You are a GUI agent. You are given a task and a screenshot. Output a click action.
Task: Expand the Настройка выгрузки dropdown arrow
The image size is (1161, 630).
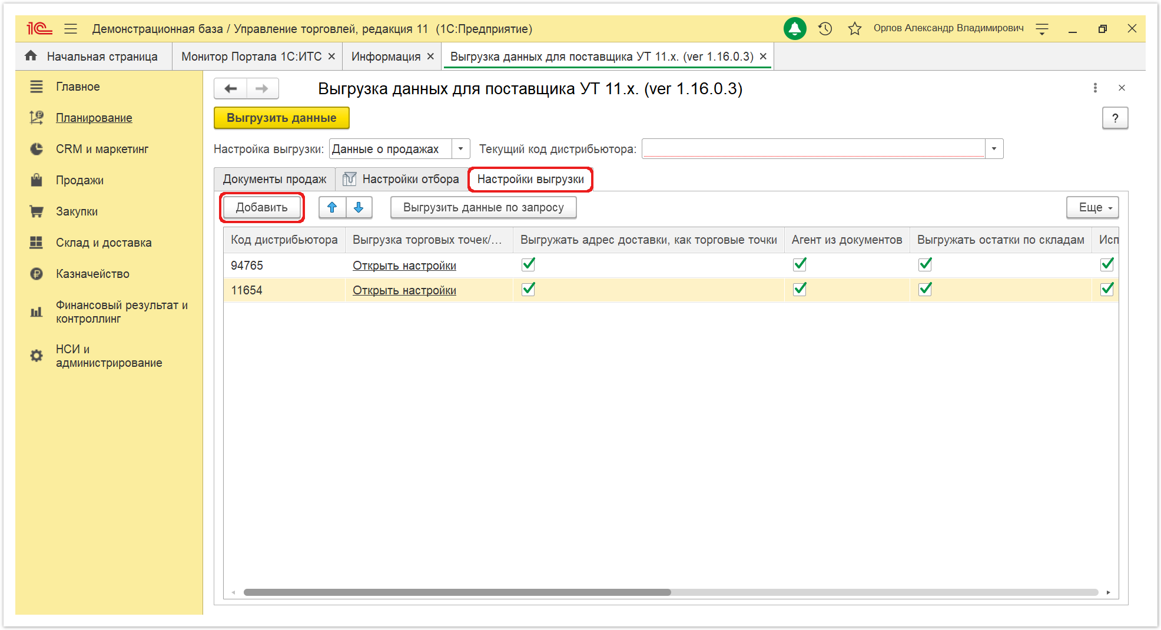461,149
